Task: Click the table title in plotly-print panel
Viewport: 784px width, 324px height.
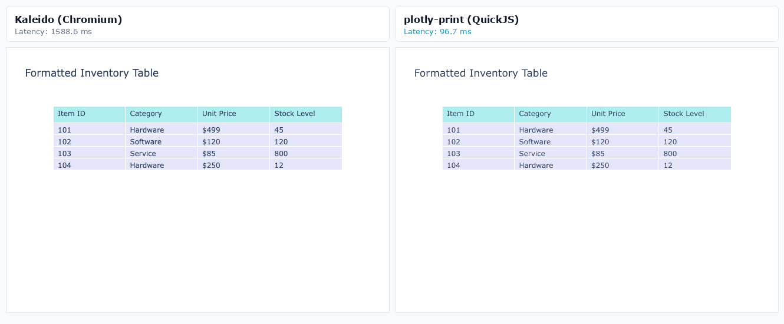Action: pyautogui.click(x=481, y=73)
